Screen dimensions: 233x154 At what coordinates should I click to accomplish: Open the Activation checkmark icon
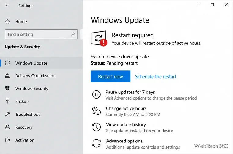(x=7, y=140)
